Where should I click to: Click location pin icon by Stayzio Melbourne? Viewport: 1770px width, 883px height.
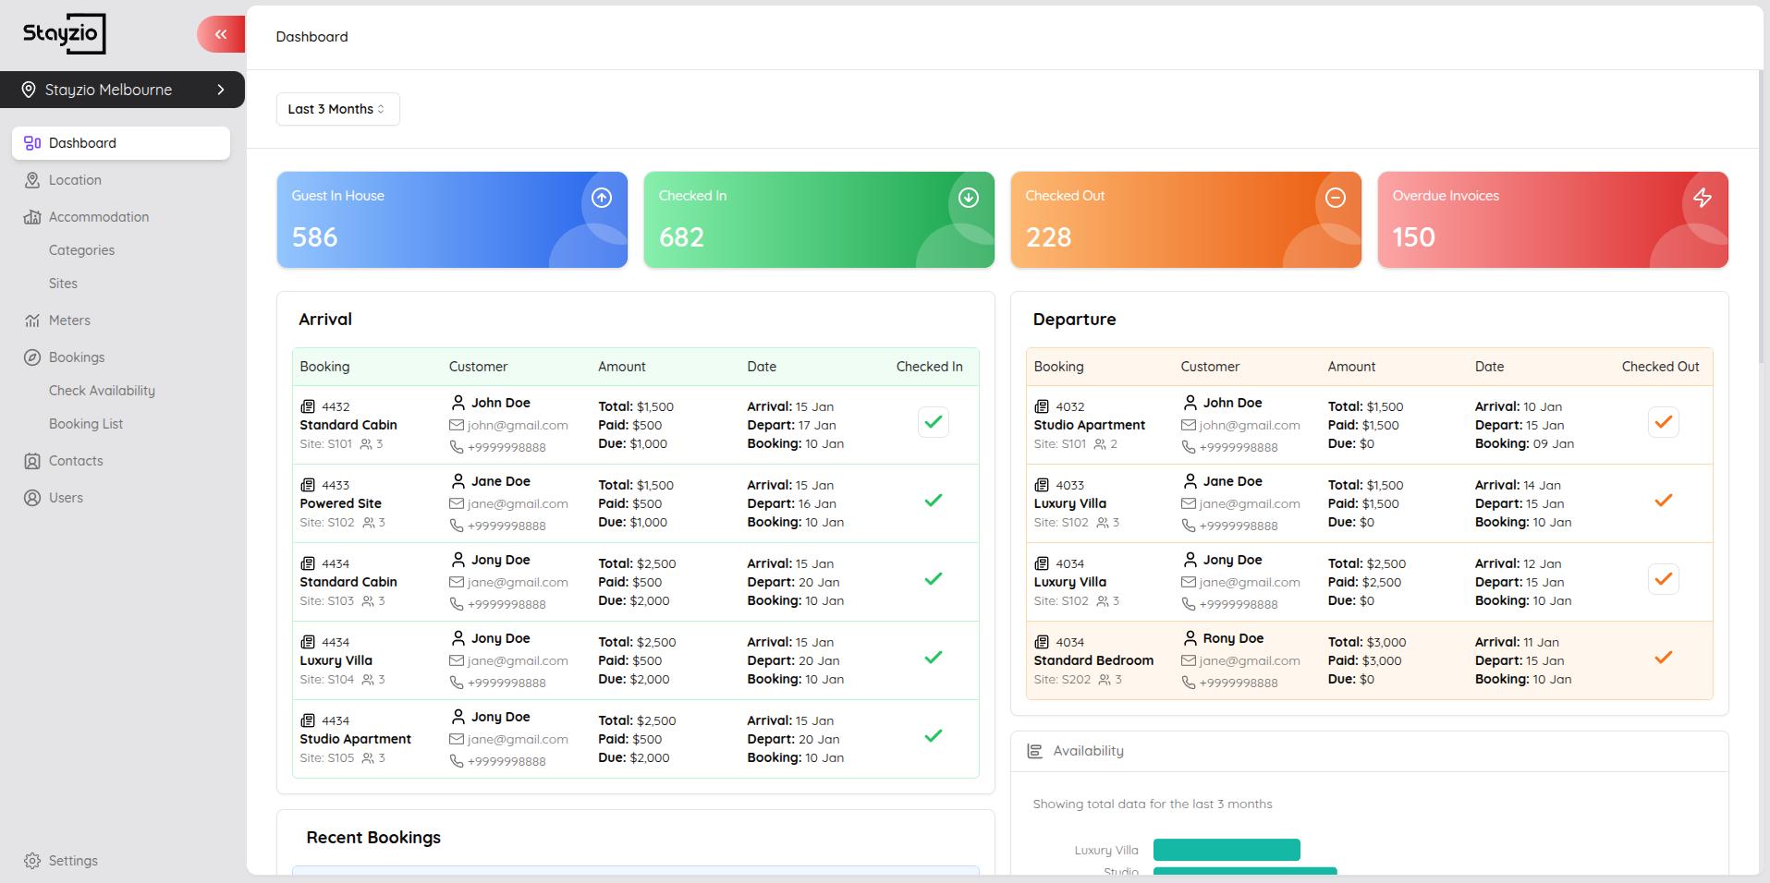(29, 90)
